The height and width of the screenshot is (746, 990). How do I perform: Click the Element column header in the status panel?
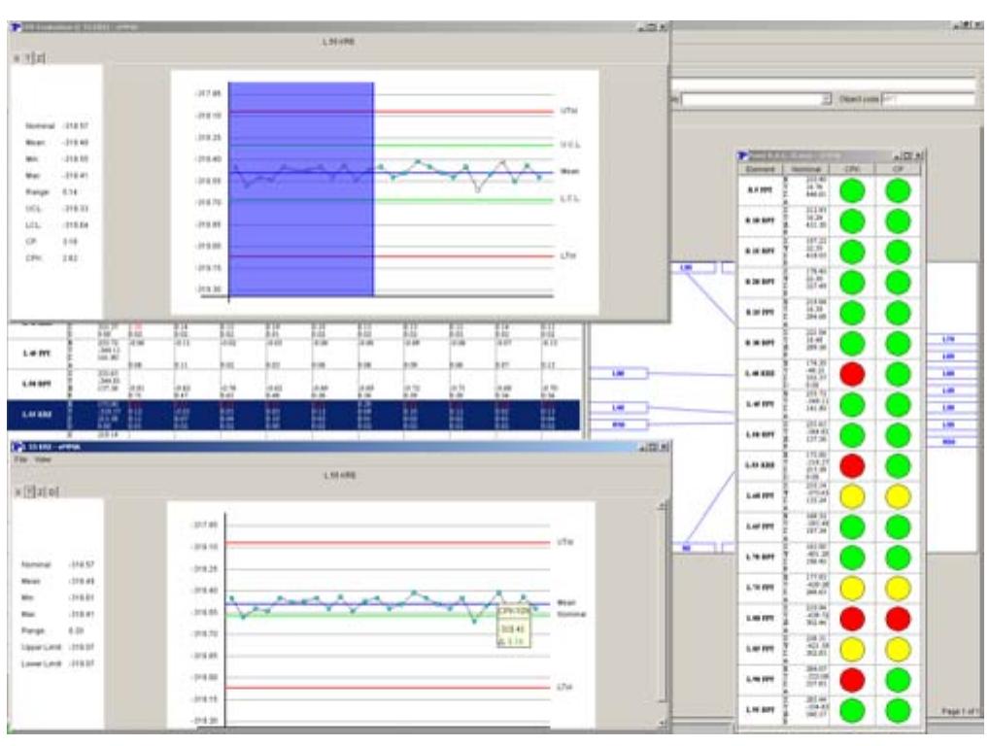(760, 169)
